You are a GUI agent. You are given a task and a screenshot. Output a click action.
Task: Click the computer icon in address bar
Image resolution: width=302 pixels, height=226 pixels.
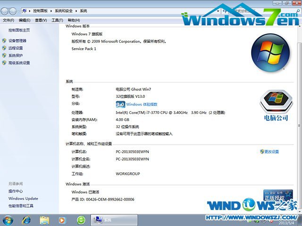click(24, 11)
